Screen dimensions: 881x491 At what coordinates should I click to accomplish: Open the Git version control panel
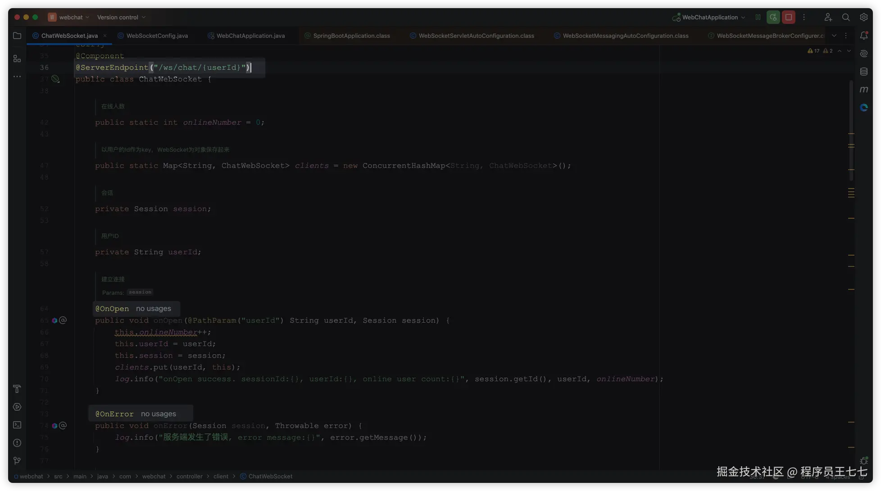17,460
